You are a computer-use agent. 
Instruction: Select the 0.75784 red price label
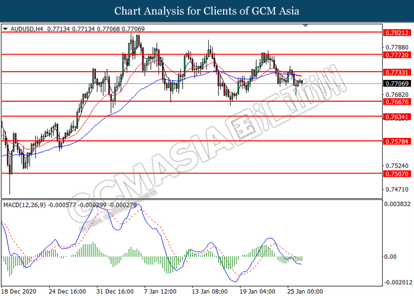point(397,141)
